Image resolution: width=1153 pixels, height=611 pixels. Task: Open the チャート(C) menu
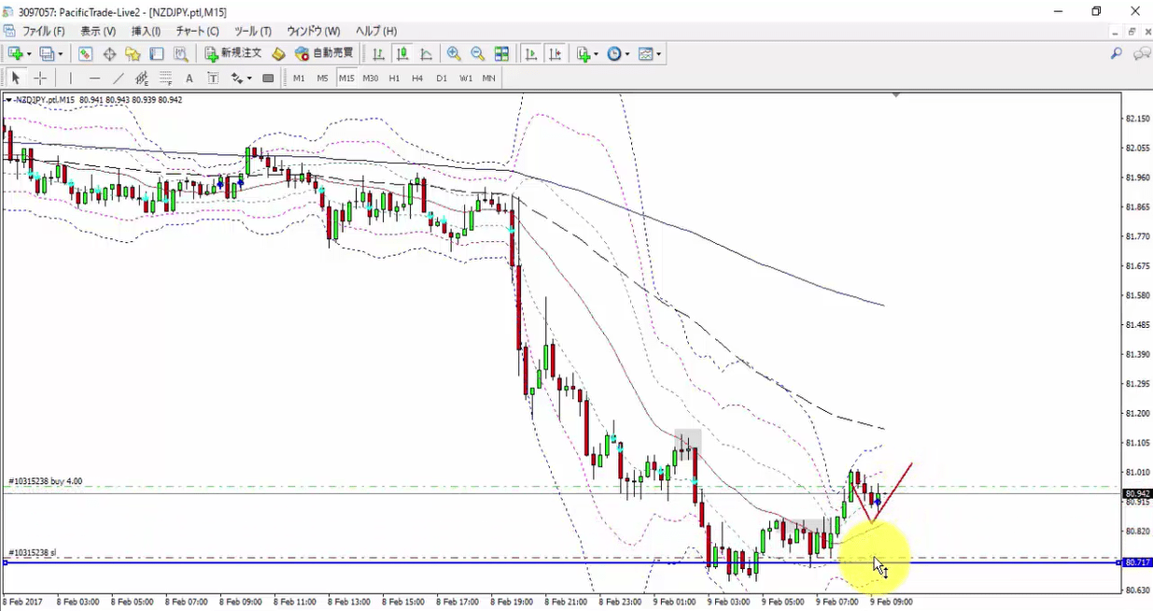tap(197, 31)
